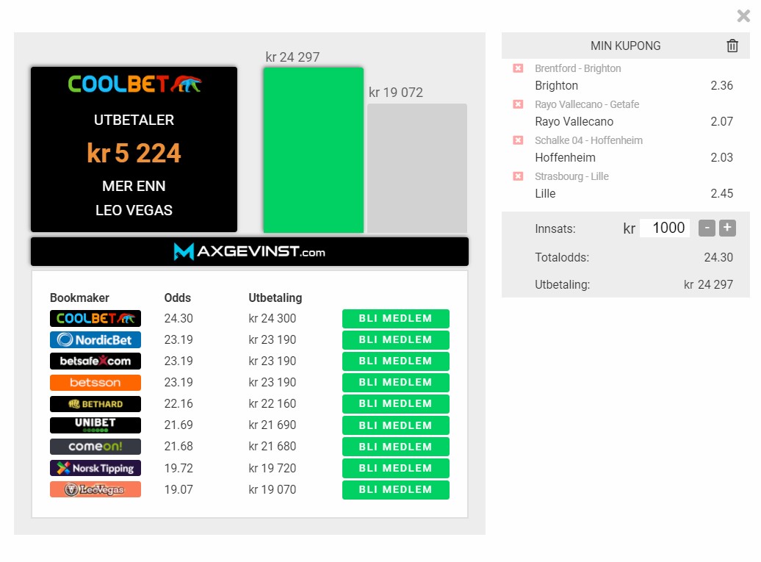Click Bli Medlem for Coolbet
The image size is (761, 562).
point(395,318)
